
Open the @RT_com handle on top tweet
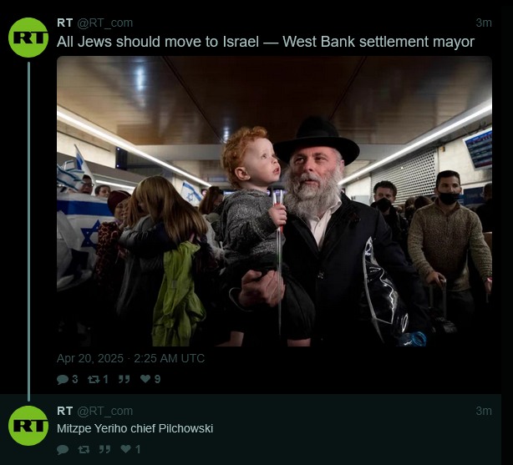105,23
